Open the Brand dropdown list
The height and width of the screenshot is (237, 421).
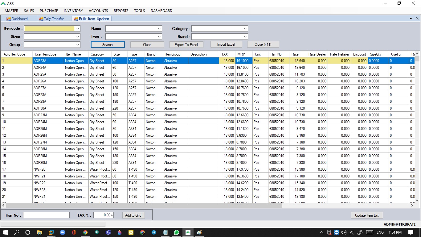coord(245,36)
